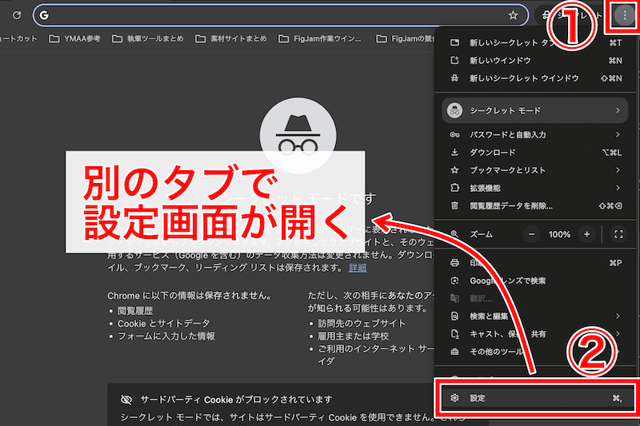Expand the パスワードと自動入力 submenu
The width and height of the screenshot is (640, 426).
pyautogui.click(x=618, y=134)
